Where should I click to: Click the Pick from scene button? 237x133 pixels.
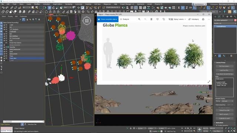(x=224, y=66)
